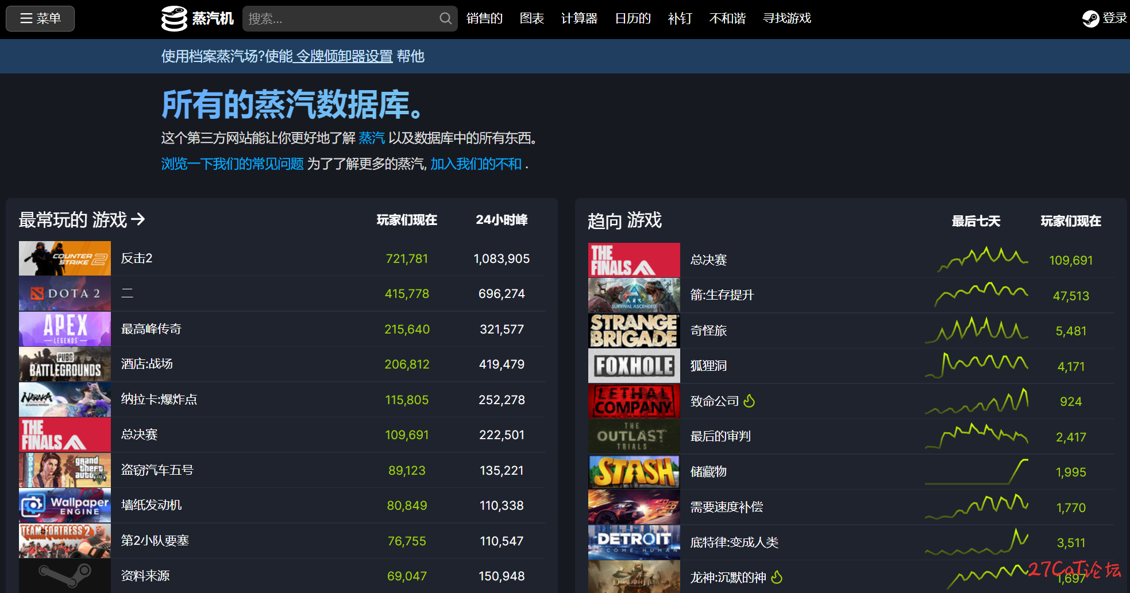
Task: Click the 最后的审判 trending game name
Action: coord(721,436)
